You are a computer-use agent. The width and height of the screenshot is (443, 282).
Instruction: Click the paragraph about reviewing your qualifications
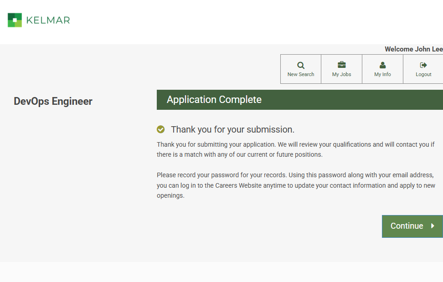pos(295,149)
